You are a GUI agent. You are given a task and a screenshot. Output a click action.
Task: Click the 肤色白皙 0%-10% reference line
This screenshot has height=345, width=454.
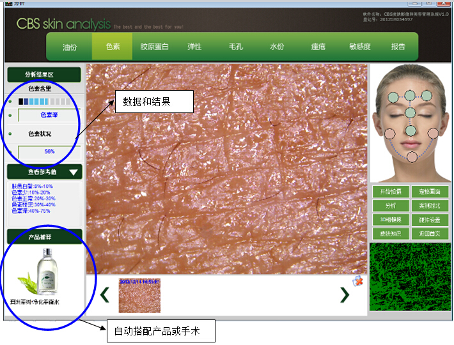point(32,187)
